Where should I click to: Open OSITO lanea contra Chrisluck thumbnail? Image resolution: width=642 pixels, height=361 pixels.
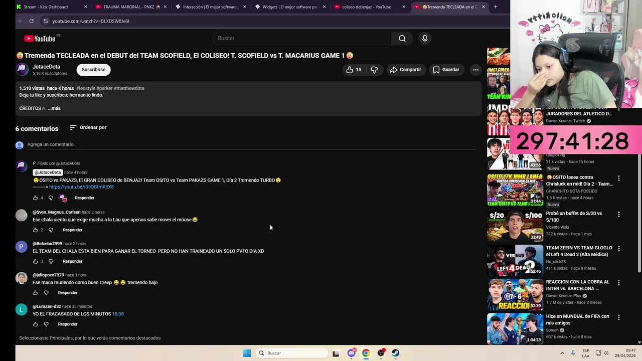pos(515,190)
